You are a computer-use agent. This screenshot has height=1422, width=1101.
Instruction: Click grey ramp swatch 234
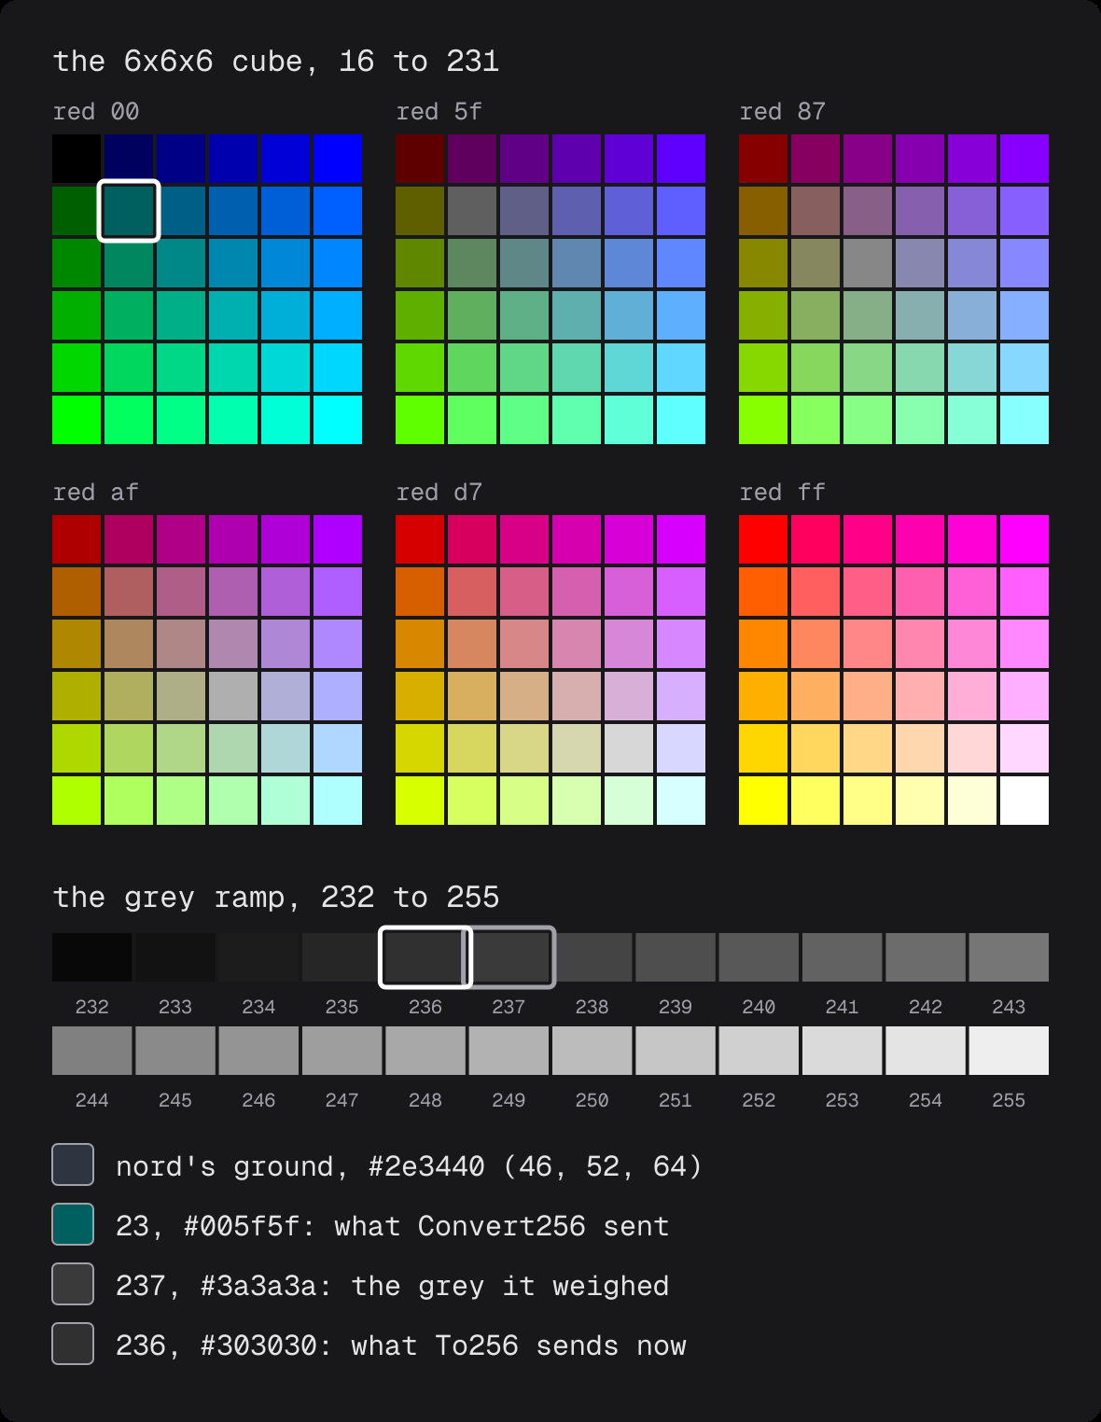[258, 957]
